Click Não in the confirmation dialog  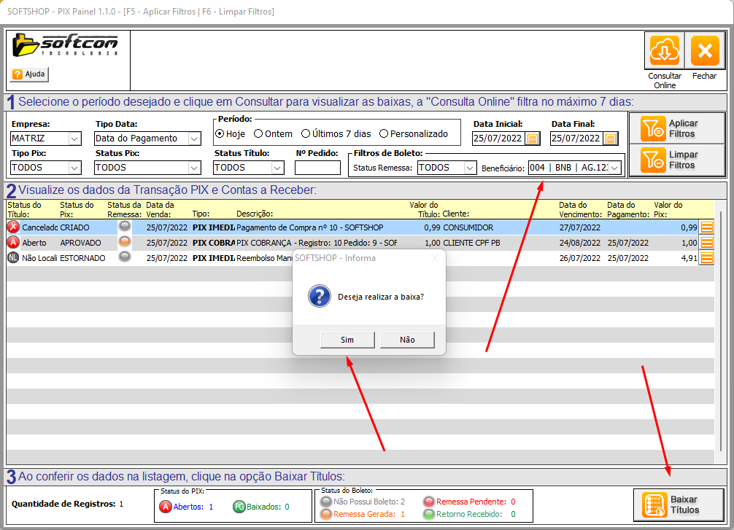tap(407, 340)
